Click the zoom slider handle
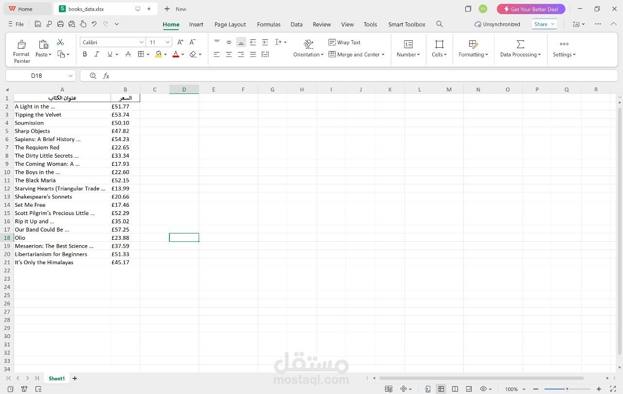The height and width of the screenshot is (394, 623). 567,389
